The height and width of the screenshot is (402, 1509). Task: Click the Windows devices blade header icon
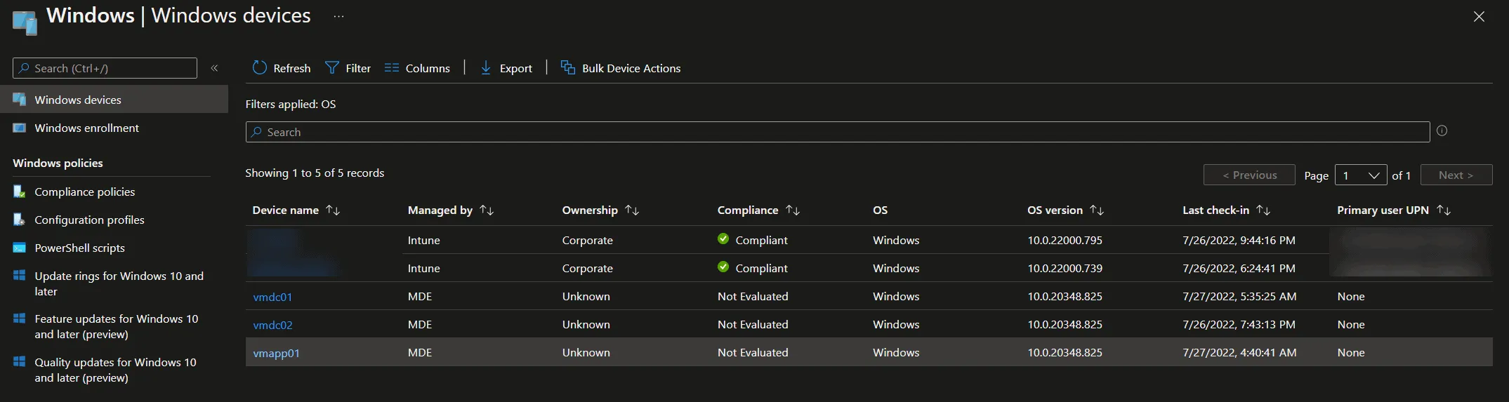pyautogui.click(x=25, y=22)
